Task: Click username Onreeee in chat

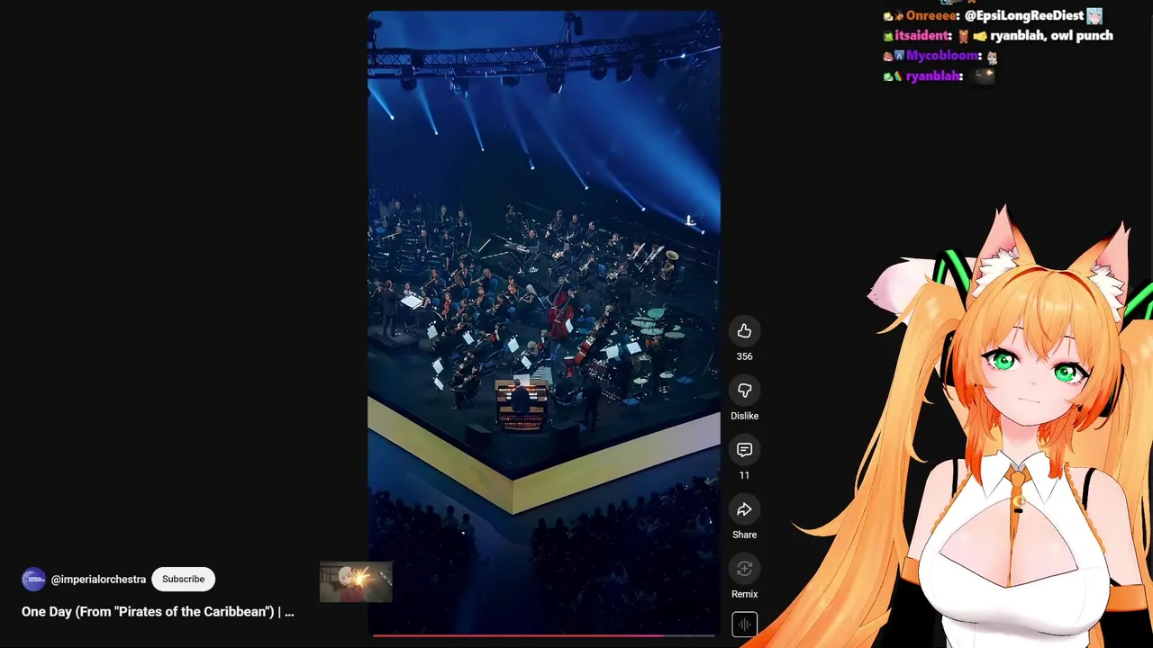Action: (x=931, y=16)
